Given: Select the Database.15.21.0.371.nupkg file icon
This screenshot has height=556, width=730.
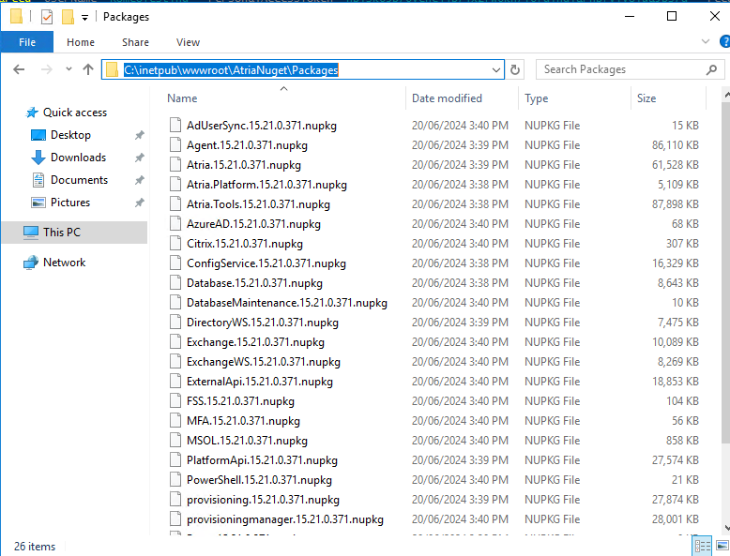Looking at the screenshot, I should click(x=175, y=282).
